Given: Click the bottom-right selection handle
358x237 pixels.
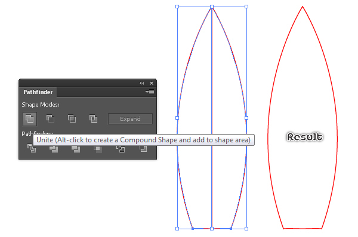Looking at the screenshot, I should pos(246,229).
